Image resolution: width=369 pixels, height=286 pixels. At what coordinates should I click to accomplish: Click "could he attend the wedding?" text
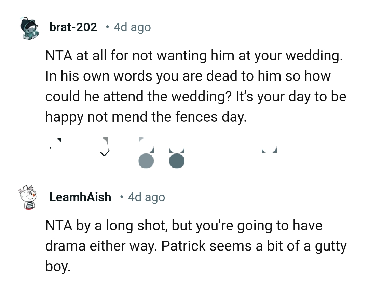[138, 97]
